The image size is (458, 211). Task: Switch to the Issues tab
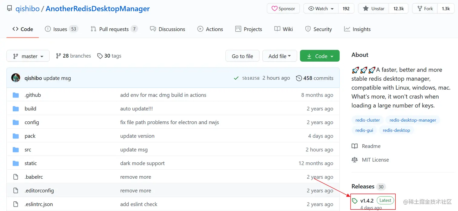coord(61,29)
